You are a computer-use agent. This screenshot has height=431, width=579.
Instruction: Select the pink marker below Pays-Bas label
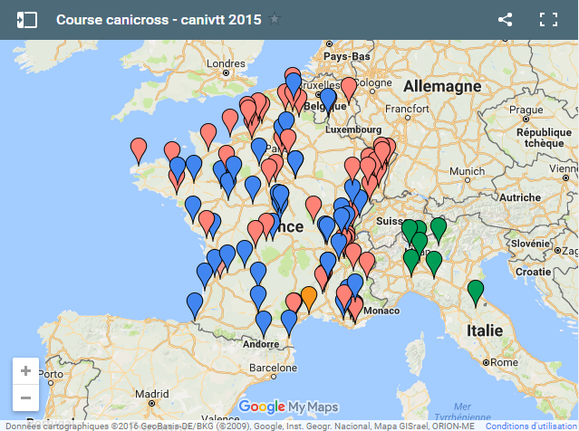(348, 88)
